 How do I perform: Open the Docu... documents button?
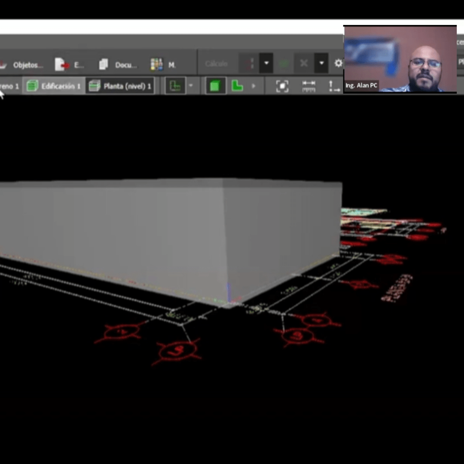click(x=118, y=65)
